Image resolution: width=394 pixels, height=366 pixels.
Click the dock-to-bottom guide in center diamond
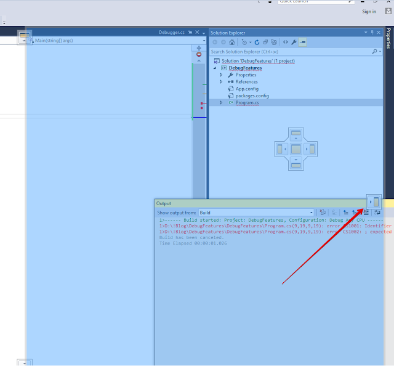pyautogui.click(x=295, y=164)
